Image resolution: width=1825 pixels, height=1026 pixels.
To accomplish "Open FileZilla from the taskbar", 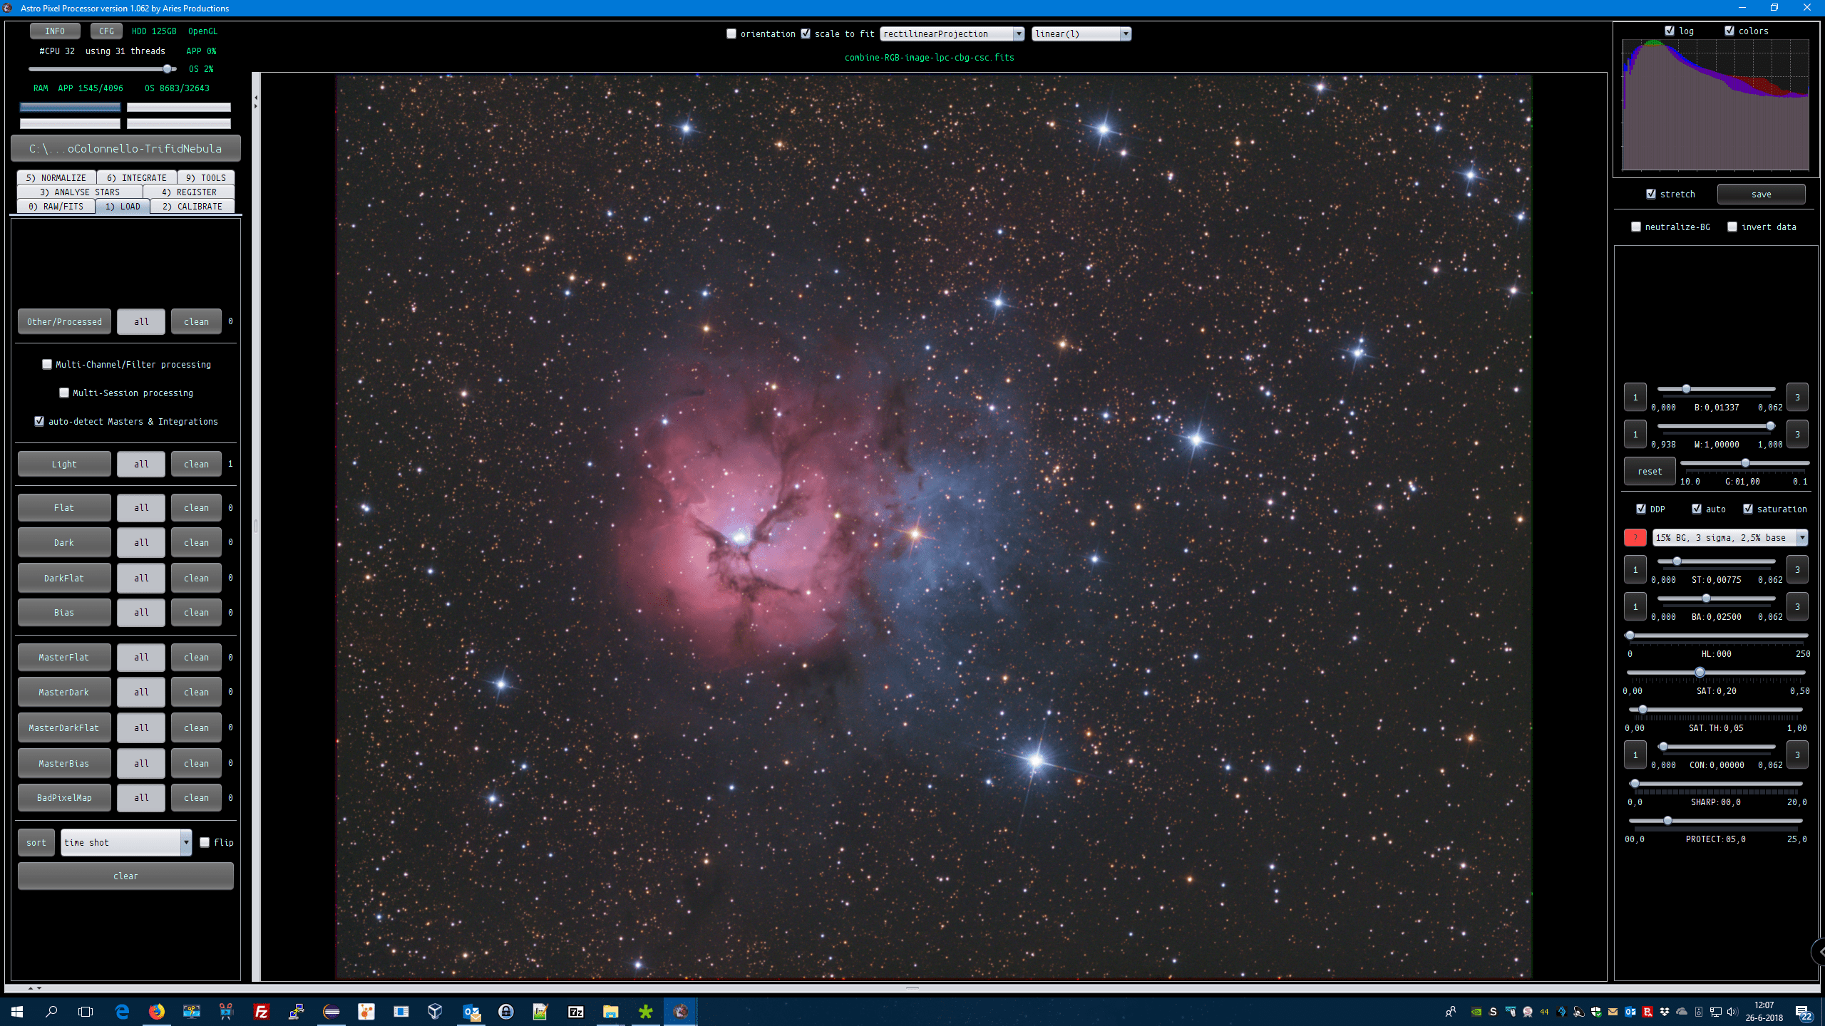I will (262, 1012).
